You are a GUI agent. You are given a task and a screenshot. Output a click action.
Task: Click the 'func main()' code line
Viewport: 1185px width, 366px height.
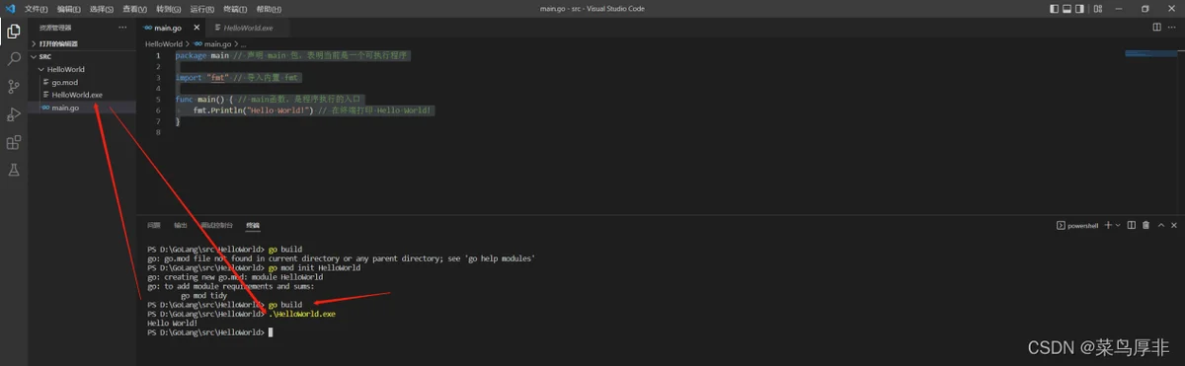pyautogui.click(x=270, y=100)
